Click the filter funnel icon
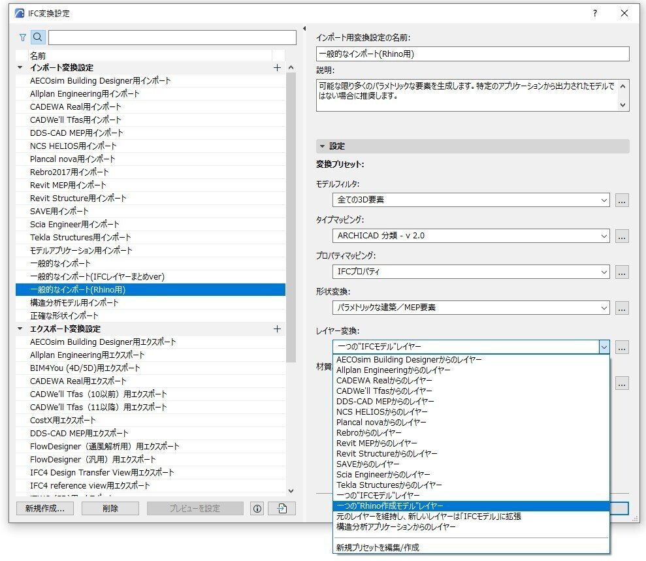 point(23,37)
